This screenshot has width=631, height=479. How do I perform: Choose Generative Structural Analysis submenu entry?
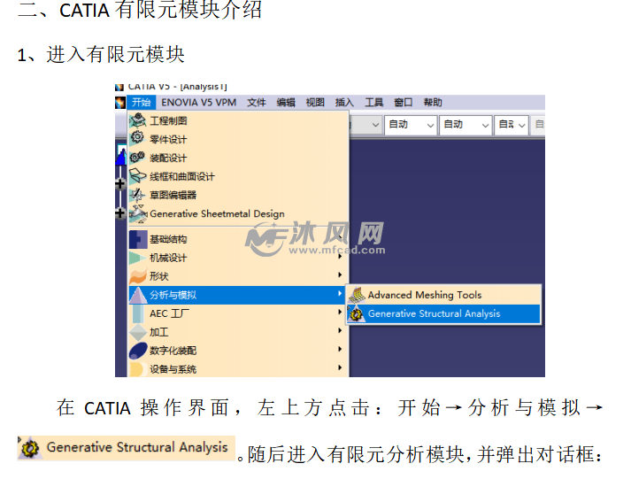[x=443, y=313]
